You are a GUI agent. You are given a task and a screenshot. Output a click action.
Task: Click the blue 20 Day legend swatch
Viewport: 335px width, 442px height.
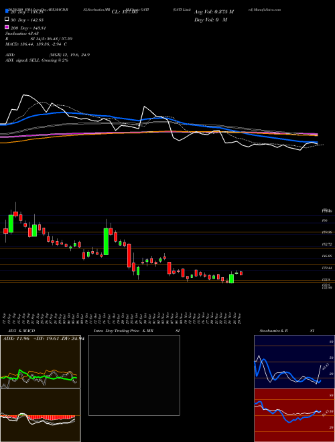pyautogui.click(x=7, y=11)
